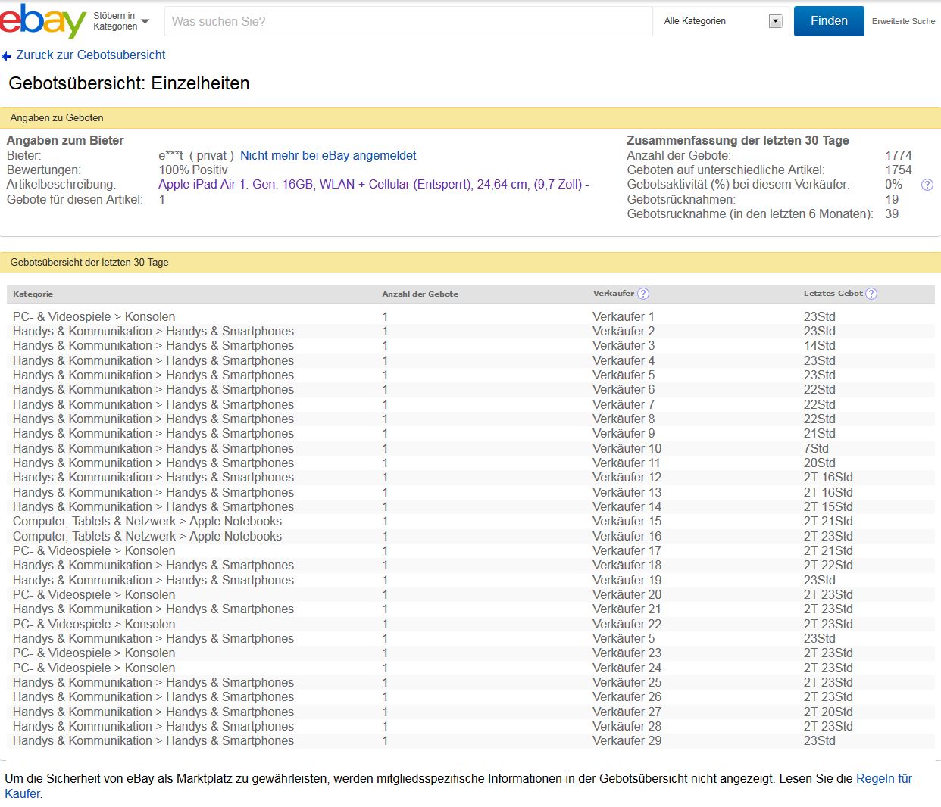
Task: Focus the 'Was suchen Sie?' search field
Action: point(408,21)
